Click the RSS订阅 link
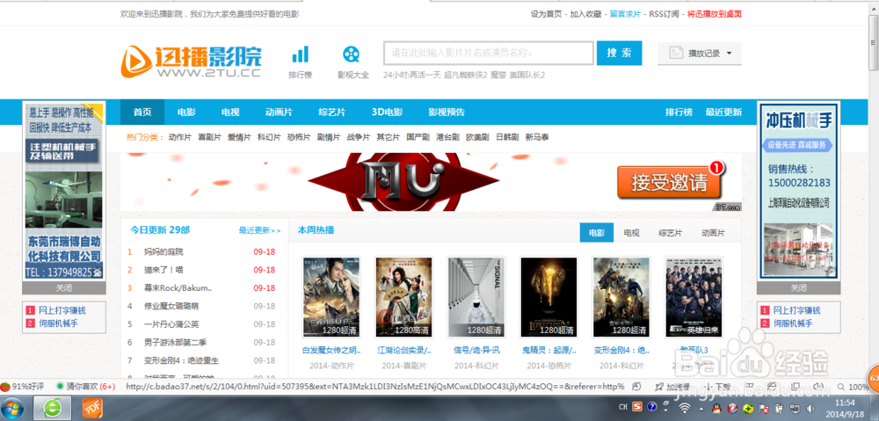The height and width of the screenshot is (421, 879). (664, 14)
